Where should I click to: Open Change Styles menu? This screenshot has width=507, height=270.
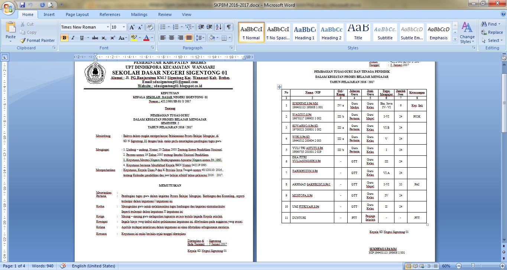tap(467, 33)
